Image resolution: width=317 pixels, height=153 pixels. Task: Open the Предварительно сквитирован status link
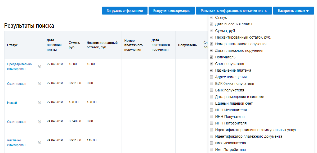(19, 66)
